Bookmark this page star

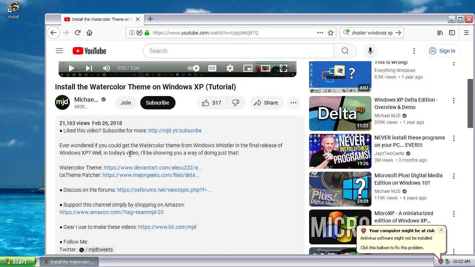[331, 33]
